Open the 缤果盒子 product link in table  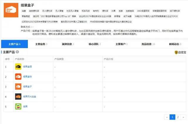click(x=27, y=86)
